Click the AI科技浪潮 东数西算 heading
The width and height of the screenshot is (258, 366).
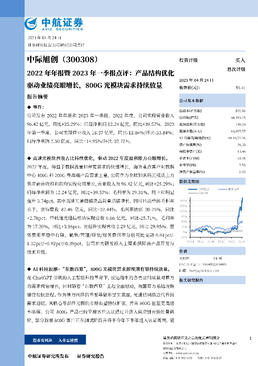pyautogui.click(x=99, y=269)
